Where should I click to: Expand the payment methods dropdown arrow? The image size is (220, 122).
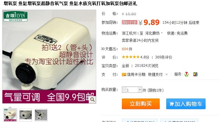pos(167,74)
